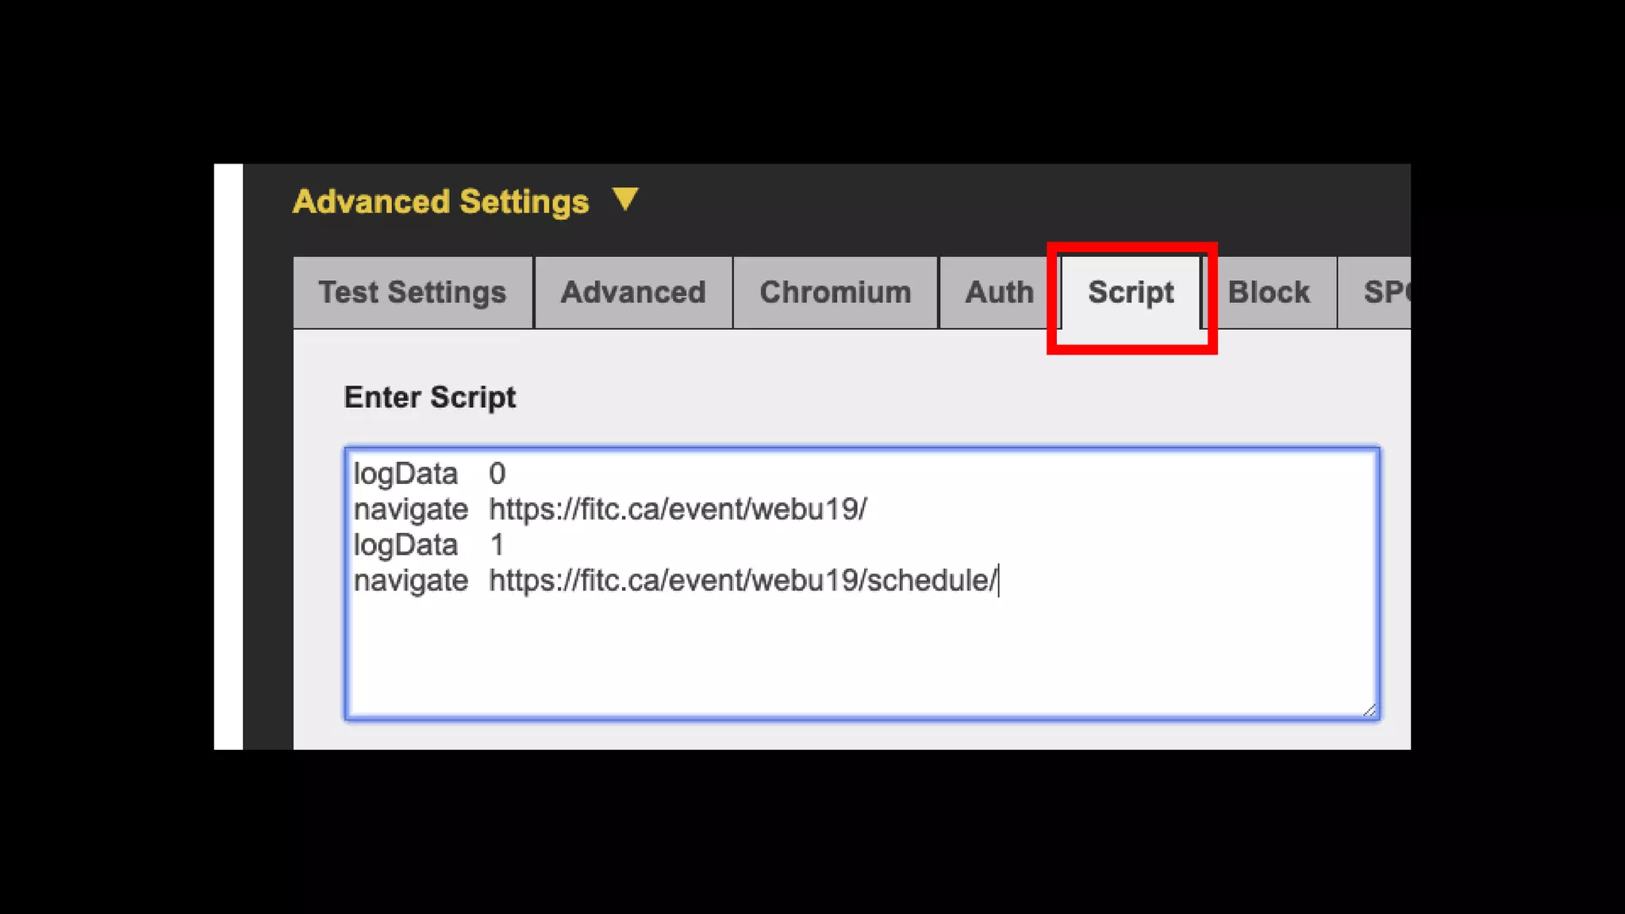This screenshot has height=914, width=1625.
Task: Click the textarea resize handle corner
Action: pyautogui.click(x=1370, y=709)
